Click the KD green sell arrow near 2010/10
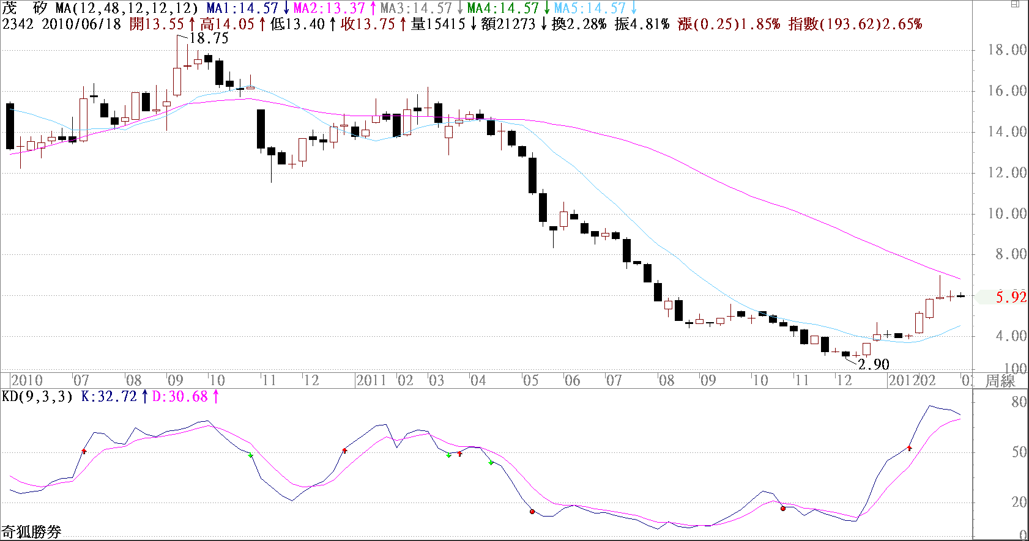Viewport: 1029px width, 541px height. pyautogui.click(x=251, y=455)
